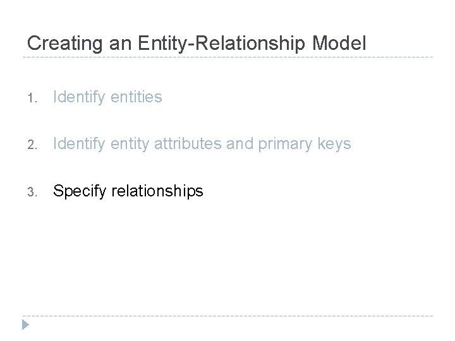Click the dashed line under the title
The width and height of the screenshot is (455, 341).
pyautogui.click(x=227, y=57)
